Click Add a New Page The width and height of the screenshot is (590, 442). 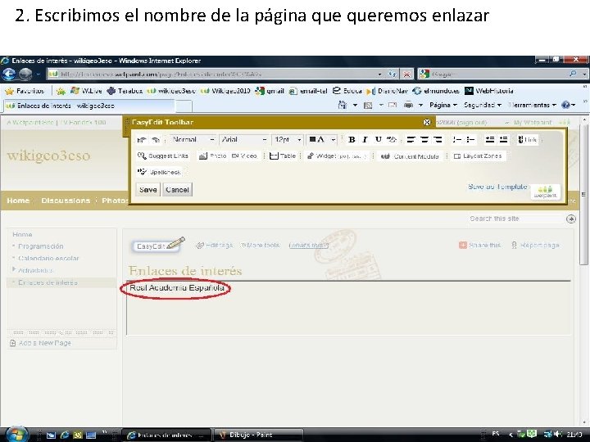tap(41, 343)
